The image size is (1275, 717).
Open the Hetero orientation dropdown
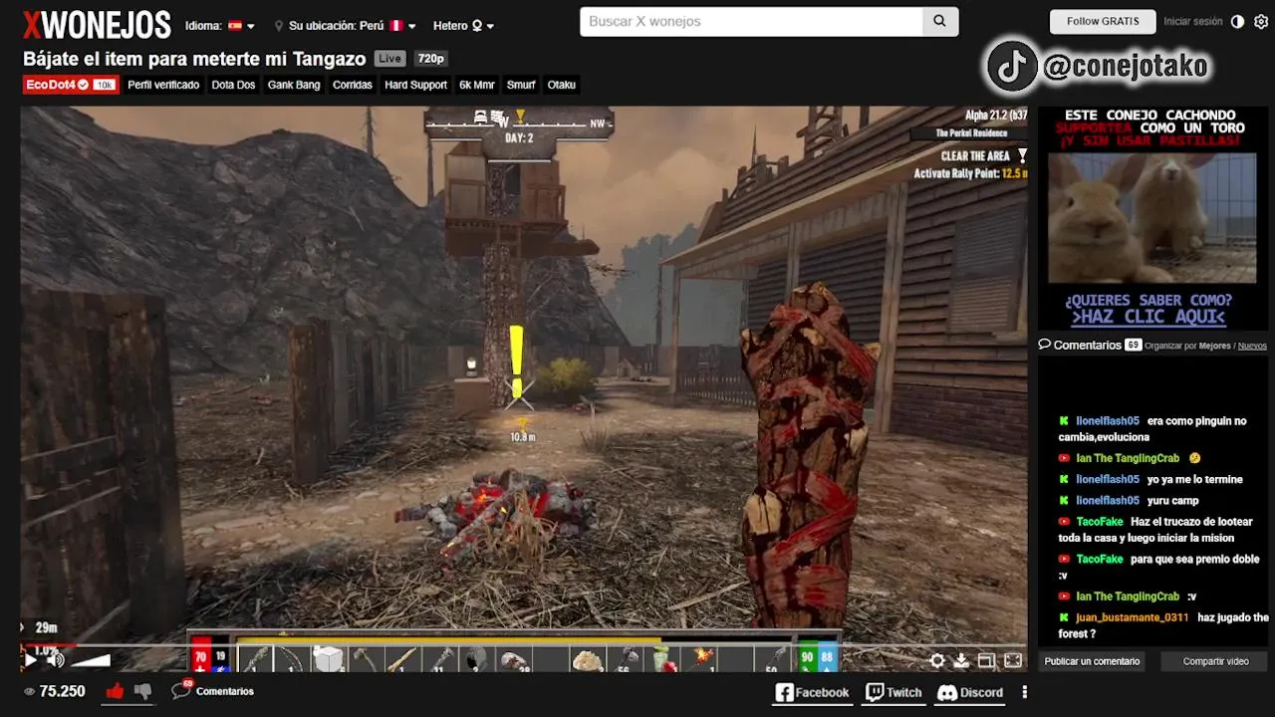(463, 26)
